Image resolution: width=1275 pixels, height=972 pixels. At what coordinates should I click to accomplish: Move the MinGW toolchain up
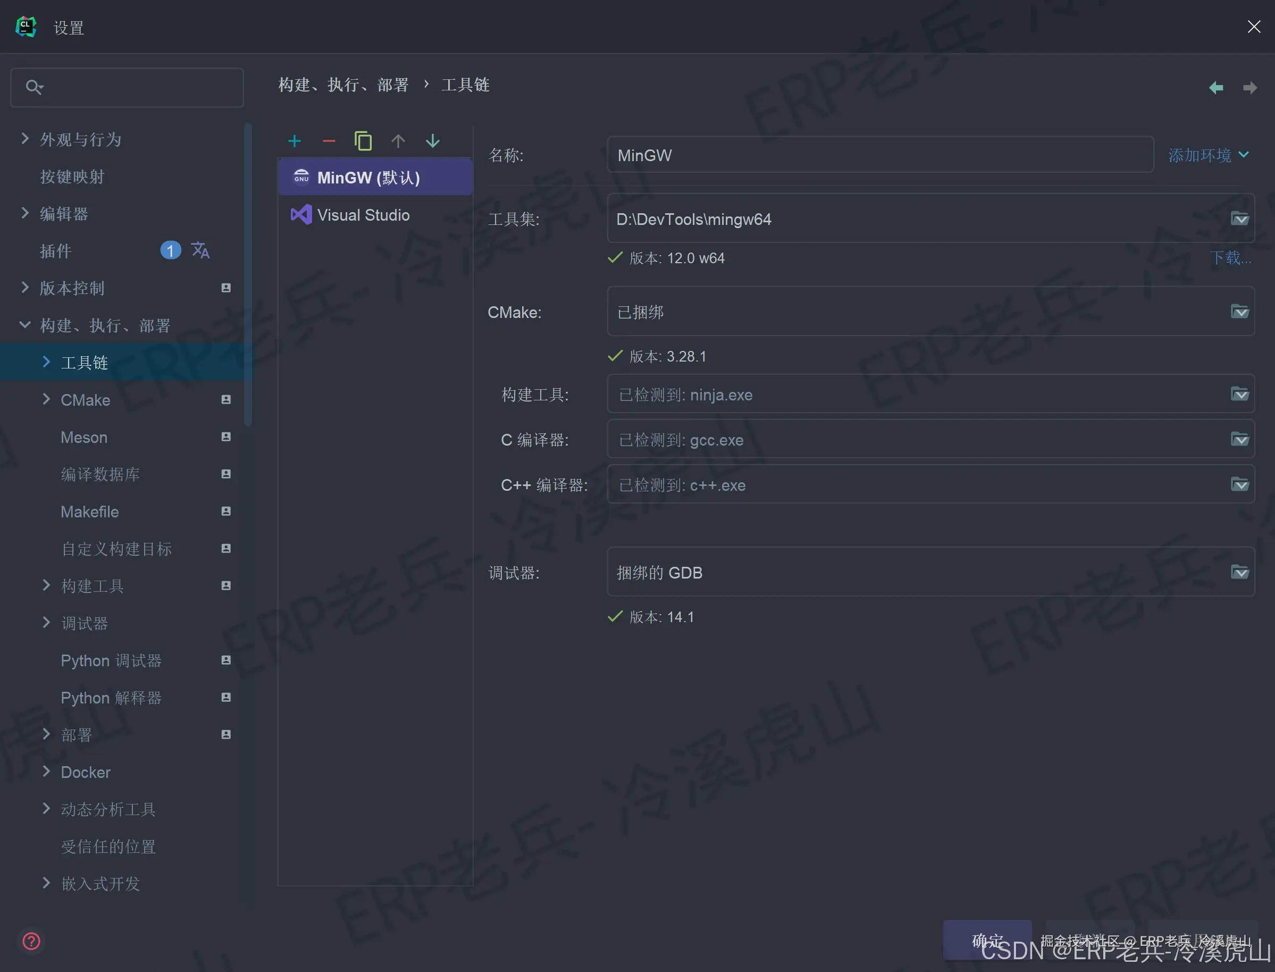(x=398, y=140)
